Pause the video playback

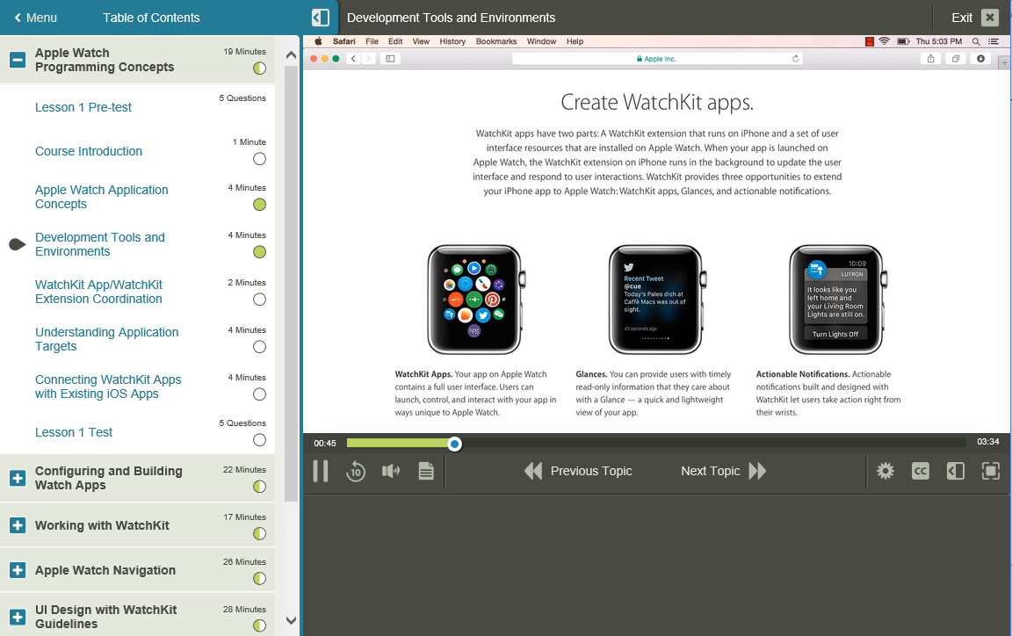click(320, 471)
